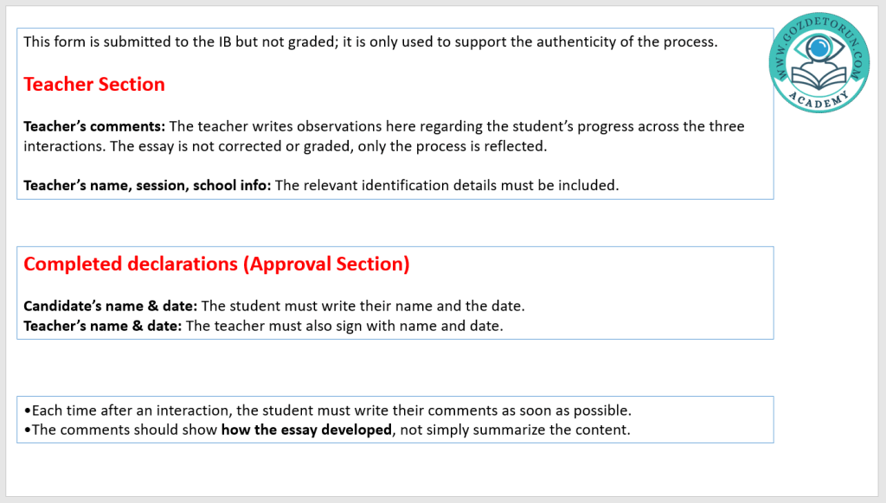Click the bold Teacher's comments: label
Image resolution: width=886 pixels, height=503 pixels.
tap(94, 126)
